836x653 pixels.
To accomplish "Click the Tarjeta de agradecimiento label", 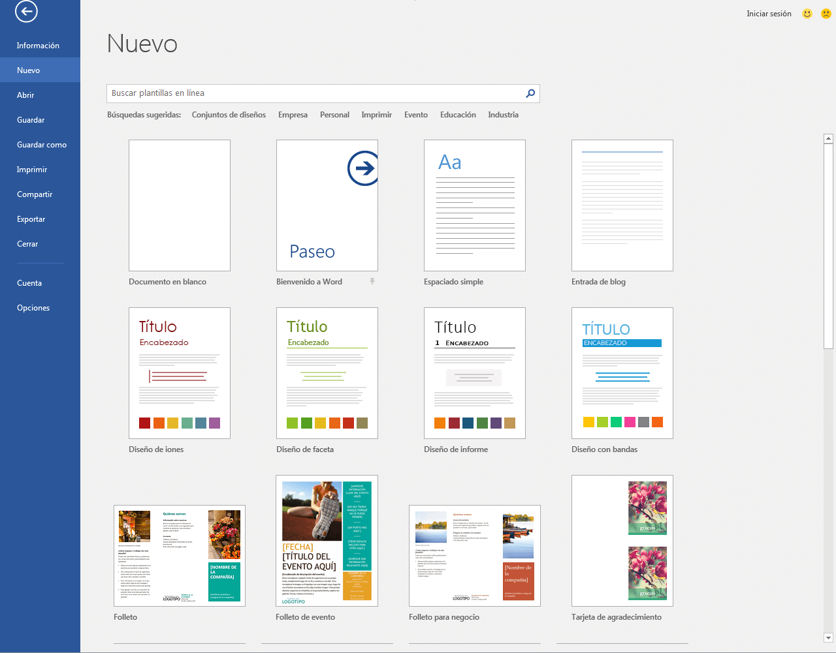I will pyautogui.click(x=617, y=617).
